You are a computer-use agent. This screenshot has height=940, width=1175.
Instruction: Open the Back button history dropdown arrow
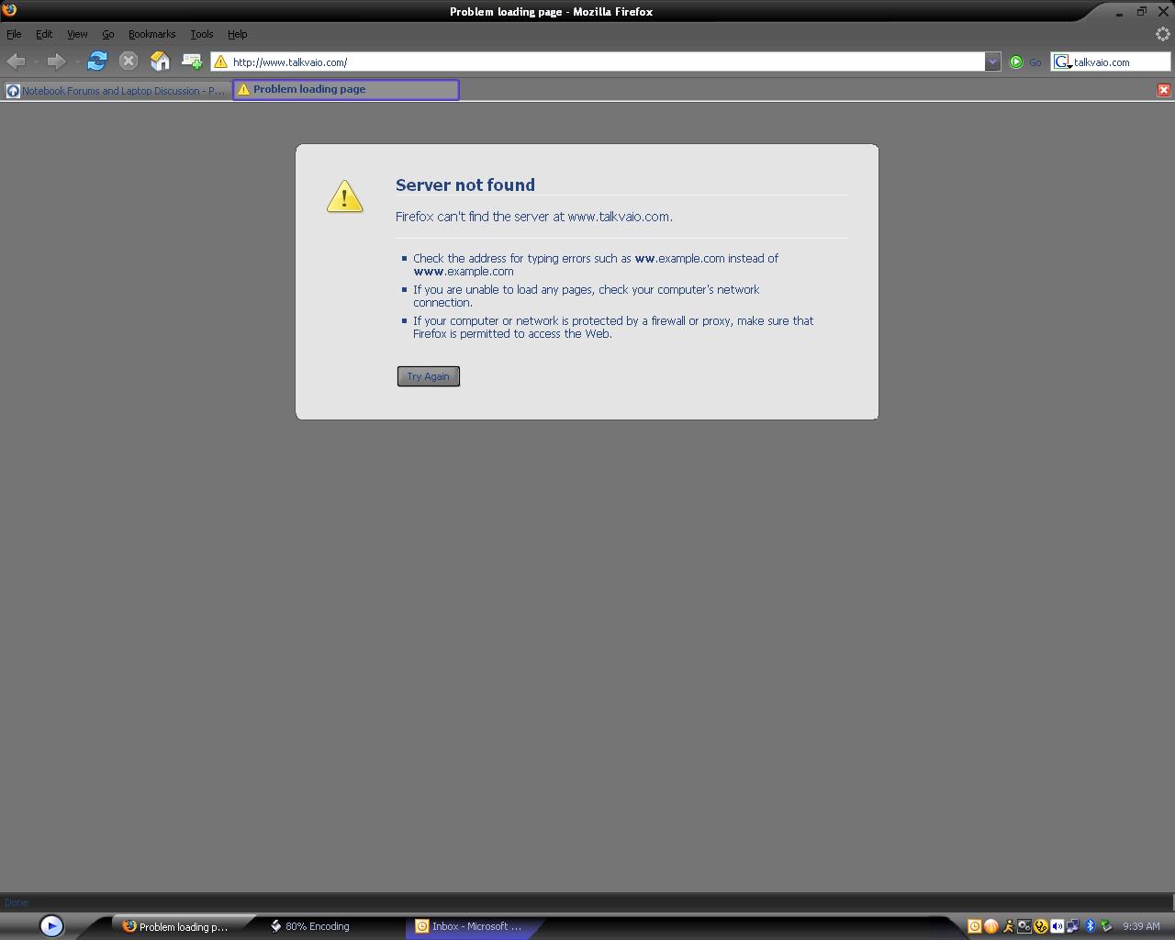(36, 62)
